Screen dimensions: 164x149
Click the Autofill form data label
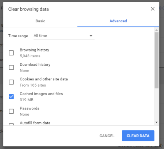point(35,123)
